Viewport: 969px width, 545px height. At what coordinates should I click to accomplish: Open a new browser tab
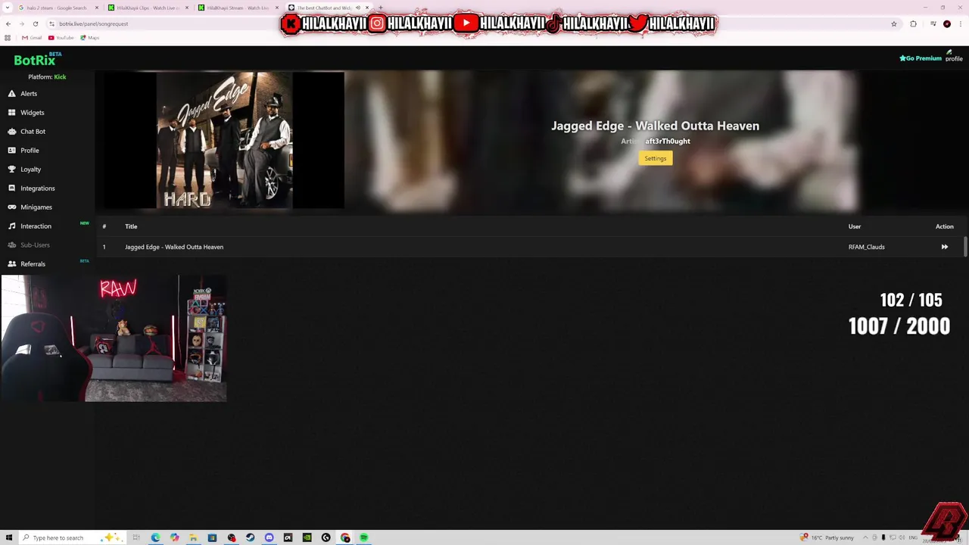click(380, 8)
